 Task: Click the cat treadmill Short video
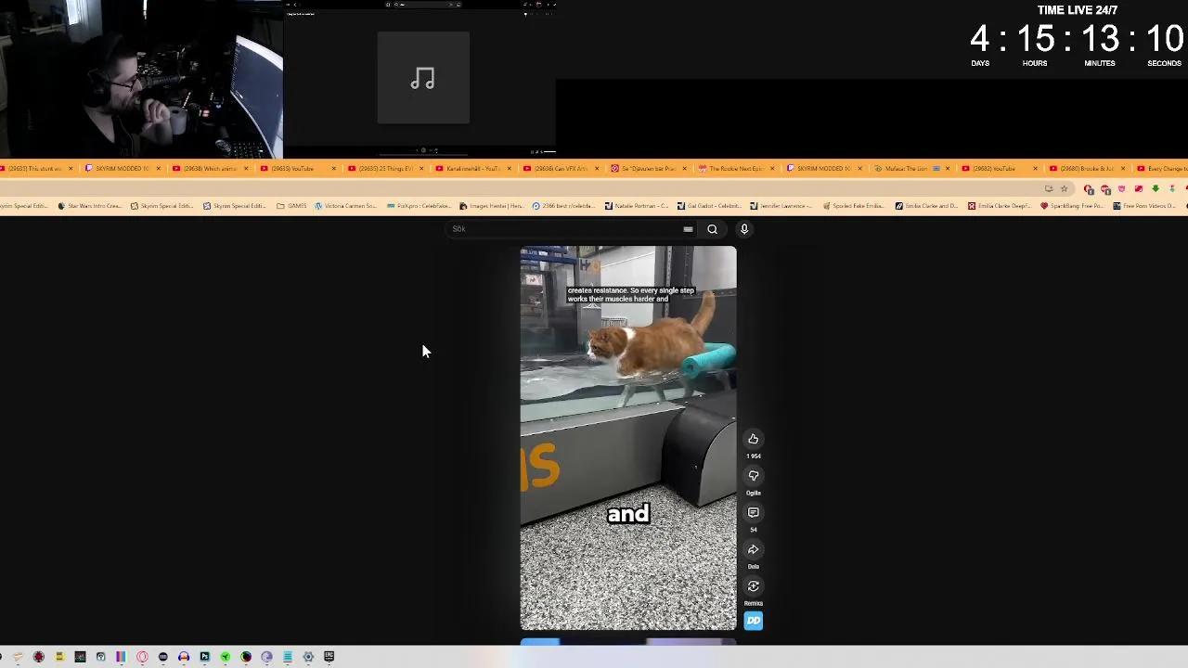point(628,438)
